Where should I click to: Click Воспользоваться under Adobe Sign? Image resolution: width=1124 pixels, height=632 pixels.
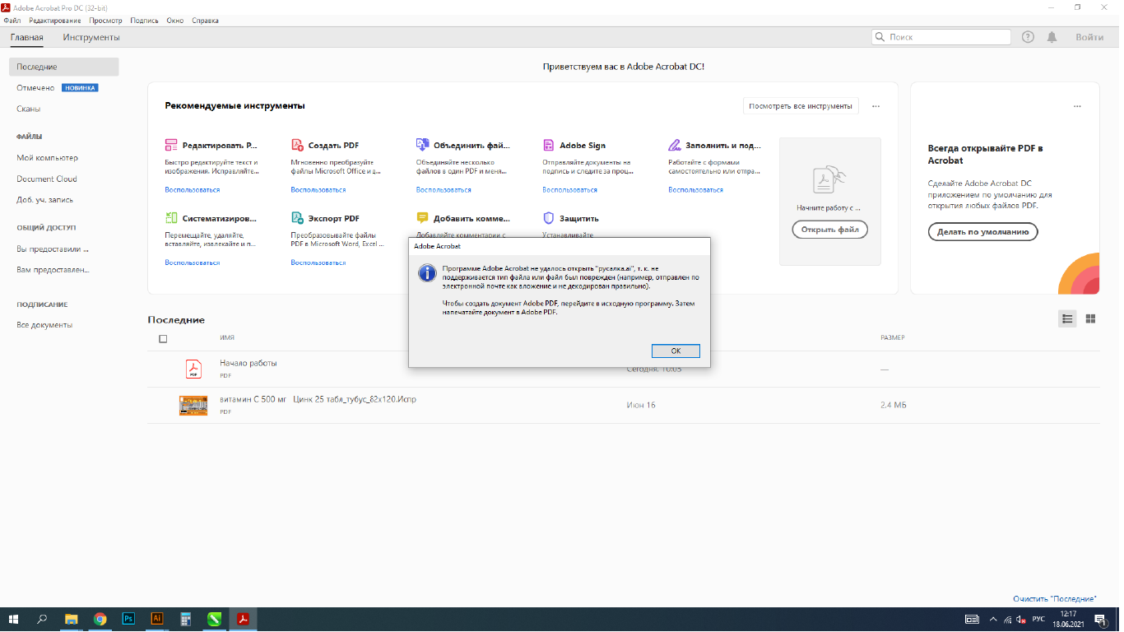[570, 190]
